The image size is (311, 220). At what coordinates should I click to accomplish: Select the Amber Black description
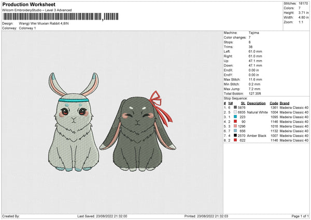click(x=257, y=135)
